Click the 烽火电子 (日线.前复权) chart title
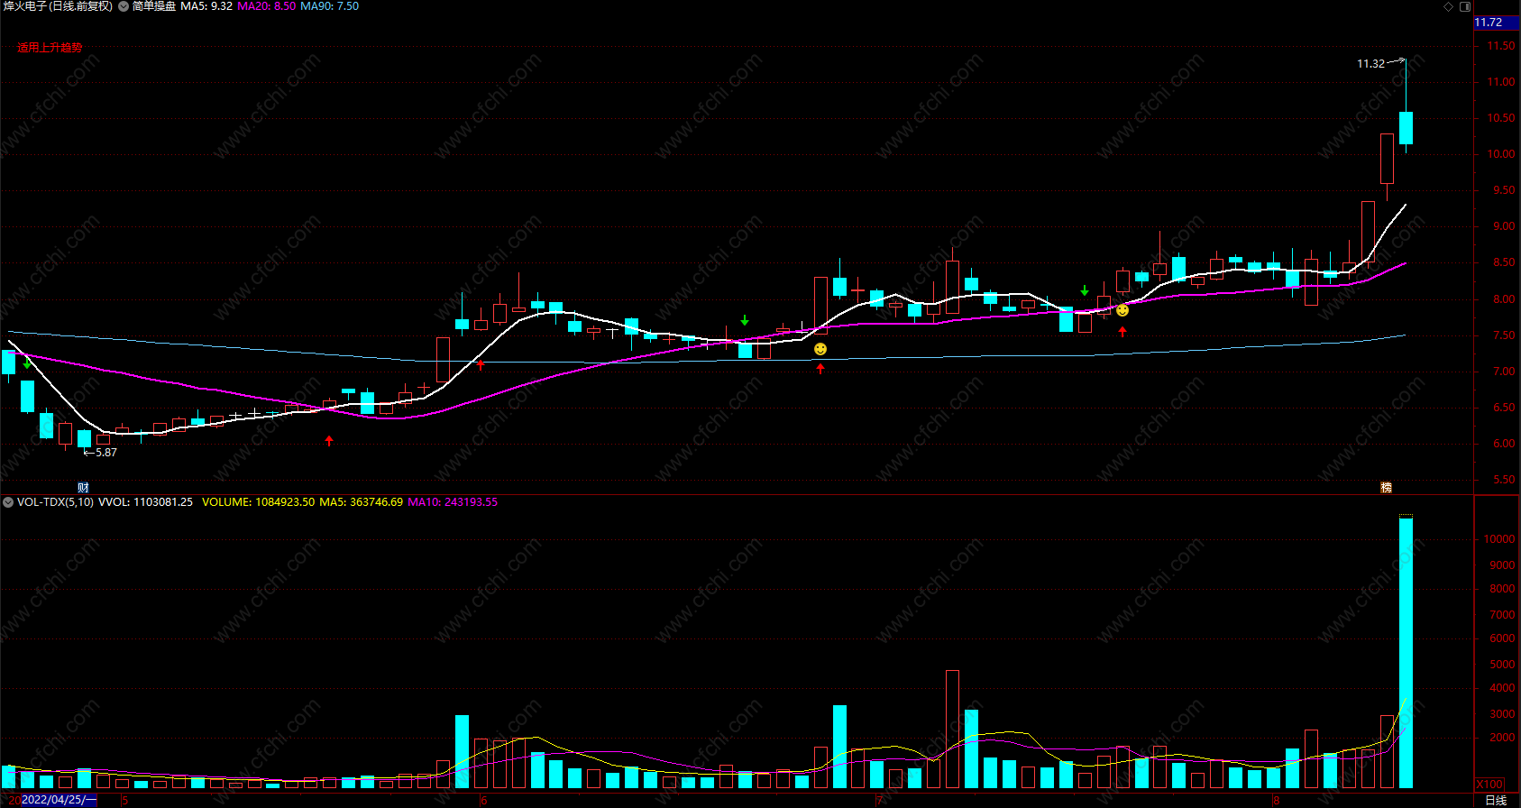Image resolution: width=1521 pixels, height=808 pixels. [x=59, y=6]
